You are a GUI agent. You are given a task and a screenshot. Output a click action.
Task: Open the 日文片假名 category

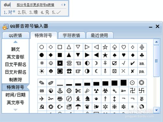click(16, 72)
